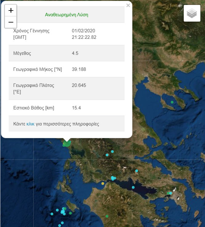Zoom out of the map
205x227 pixels.
coord(11,22)
